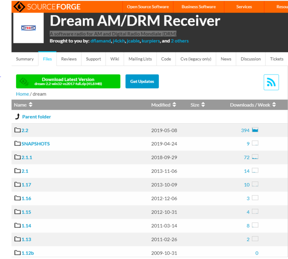Click date 2013-11-06 in 2.1 row
288x259 pixels.
point(164,171)
